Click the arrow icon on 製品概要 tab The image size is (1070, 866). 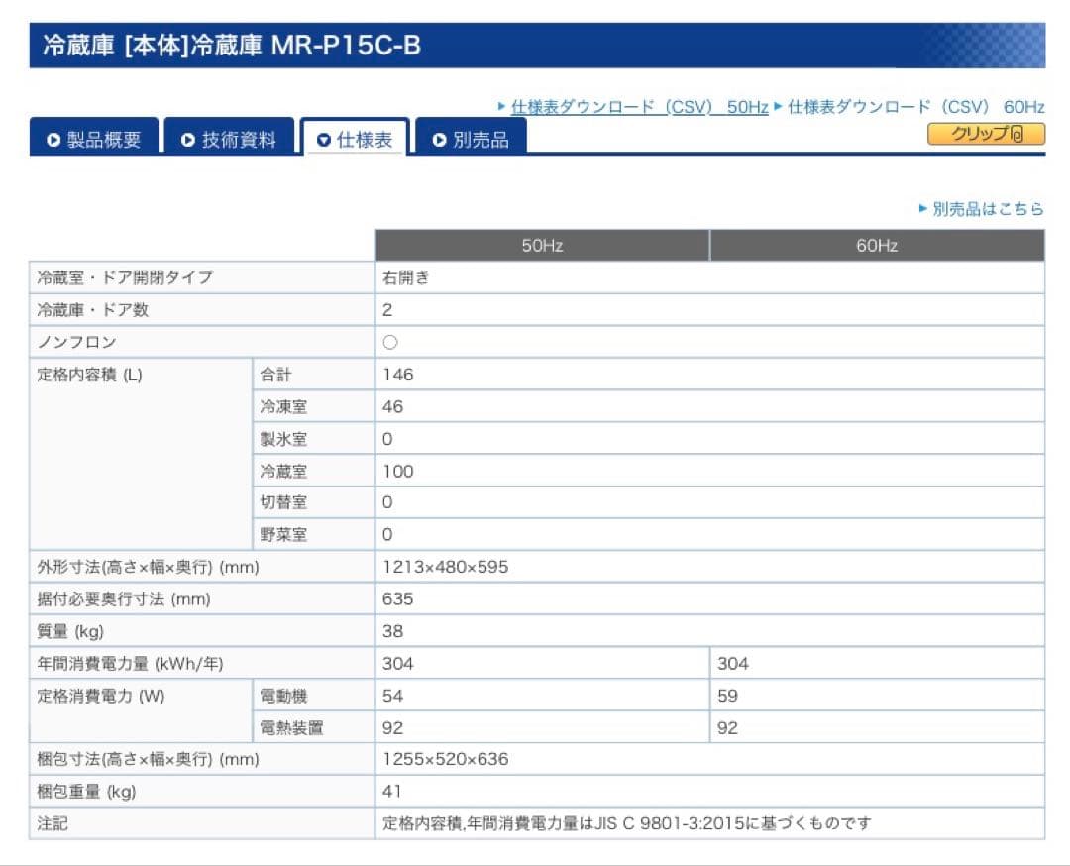click(x=53, y=141)
